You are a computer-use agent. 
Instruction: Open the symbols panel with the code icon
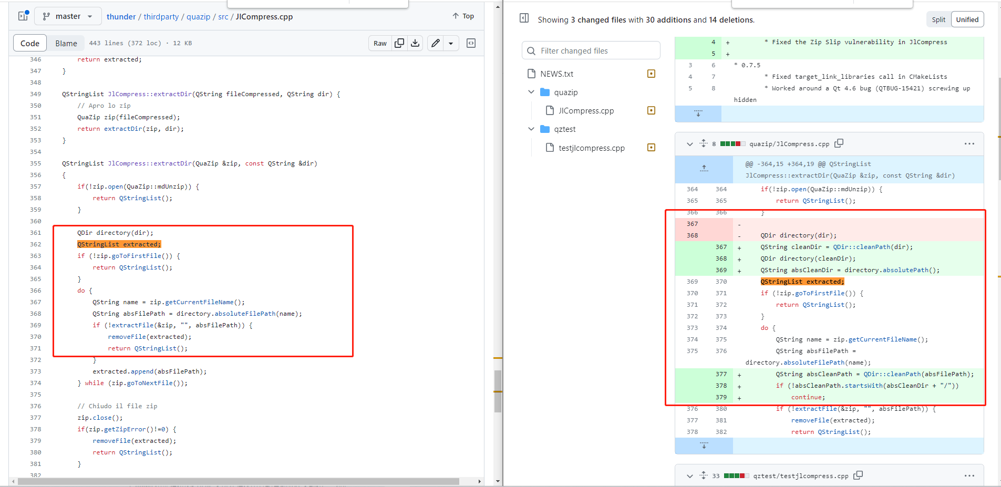click(x=471, y=43)
